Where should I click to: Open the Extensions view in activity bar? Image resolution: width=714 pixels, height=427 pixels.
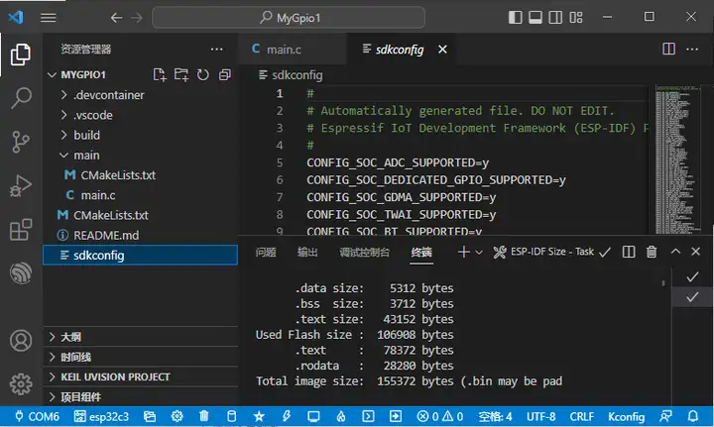(20, 230)
